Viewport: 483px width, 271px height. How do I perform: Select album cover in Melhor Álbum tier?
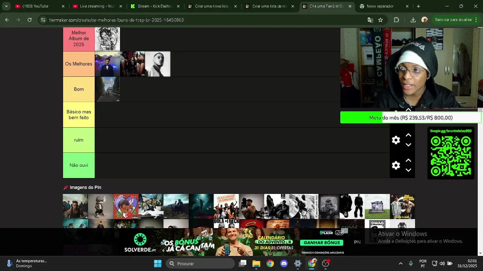coord(107,39)
